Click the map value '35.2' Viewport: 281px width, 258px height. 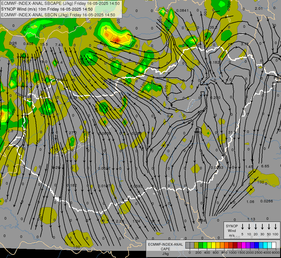point(213,28)
